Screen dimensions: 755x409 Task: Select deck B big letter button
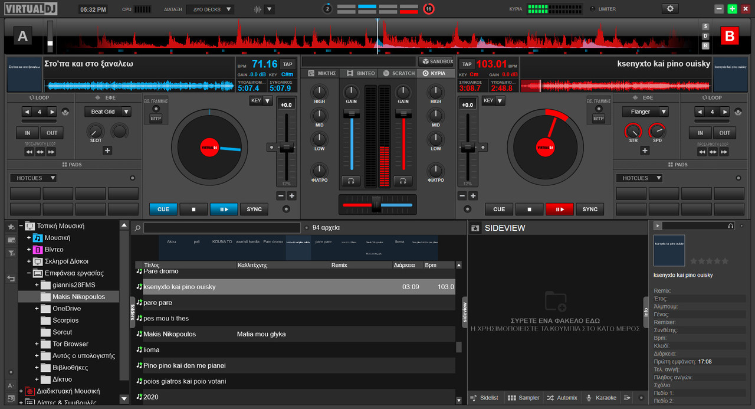[x=729, y=37]
